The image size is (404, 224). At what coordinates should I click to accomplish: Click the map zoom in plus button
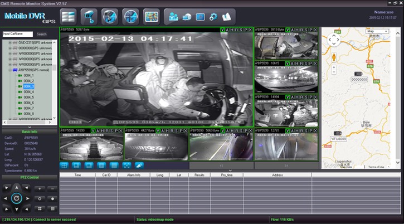(x=333, y=67)
